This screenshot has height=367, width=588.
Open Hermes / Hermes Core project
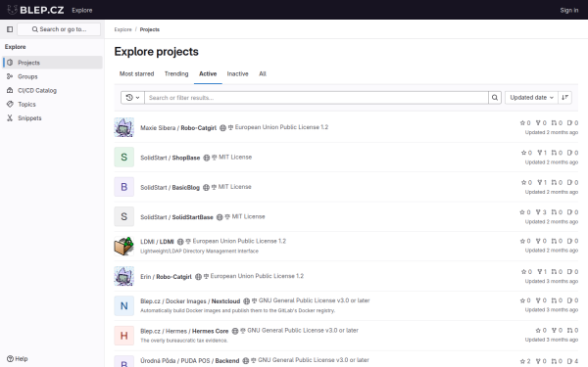184,331
